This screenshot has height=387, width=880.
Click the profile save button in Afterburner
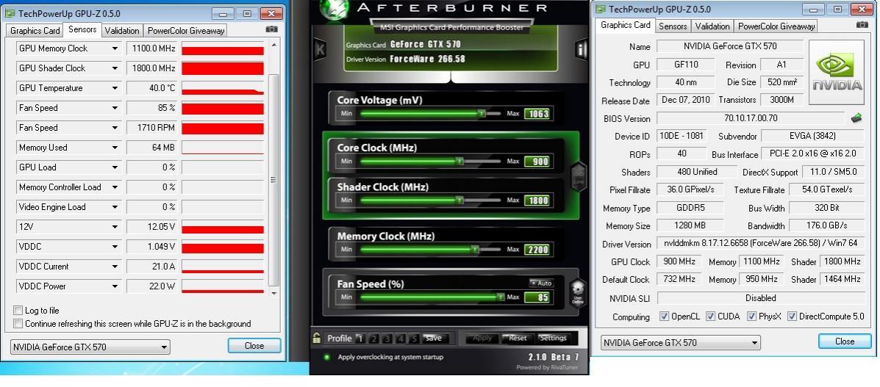click(x=433, y=339)
